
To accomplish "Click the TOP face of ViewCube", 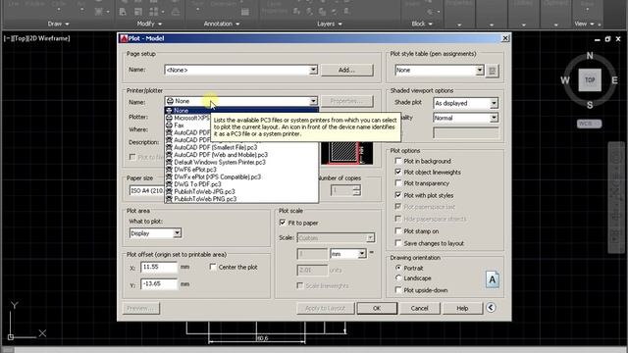I will click(590, 80).
